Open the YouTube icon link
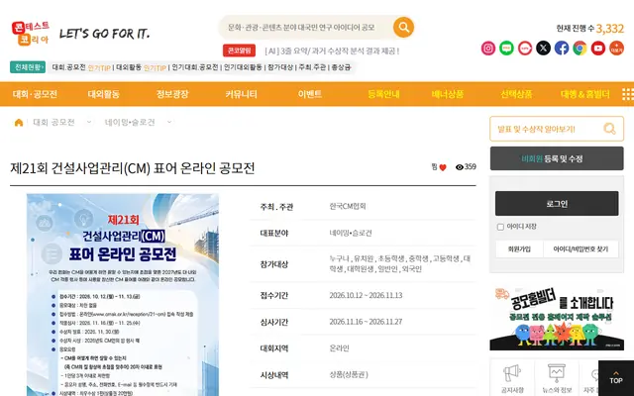 coord(598,49)
